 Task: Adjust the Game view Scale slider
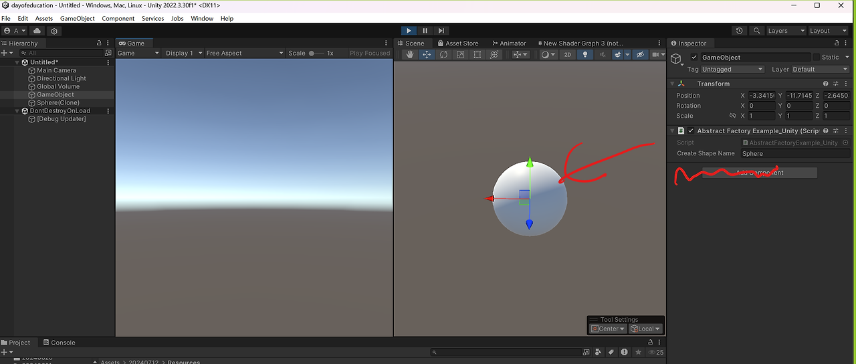(x=316, y=54)
